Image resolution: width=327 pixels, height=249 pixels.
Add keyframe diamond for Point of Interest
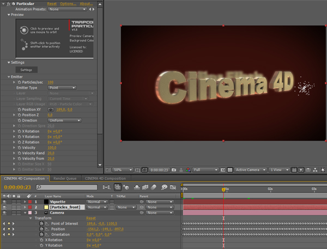pyautogui.click(x=9, y=223)
